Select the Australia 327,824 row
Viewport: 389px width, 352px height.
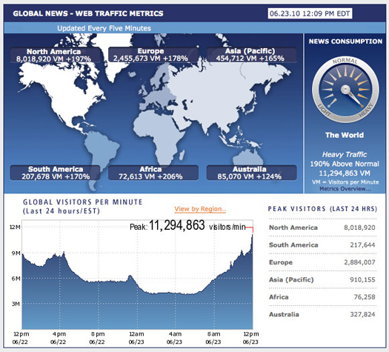click(x=322, y=314)
